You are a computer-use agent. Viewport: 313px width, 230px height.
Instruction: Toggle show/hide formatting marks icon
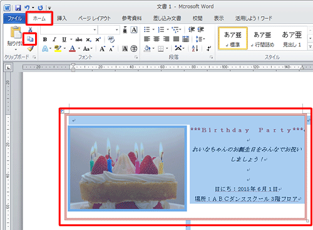[x=208, y=49]
